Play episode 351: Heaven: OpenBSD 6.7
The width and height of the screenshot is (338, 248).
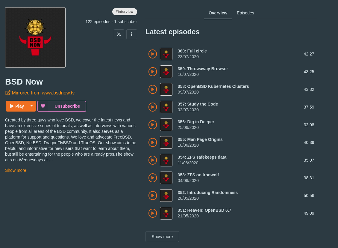[153, 213]
